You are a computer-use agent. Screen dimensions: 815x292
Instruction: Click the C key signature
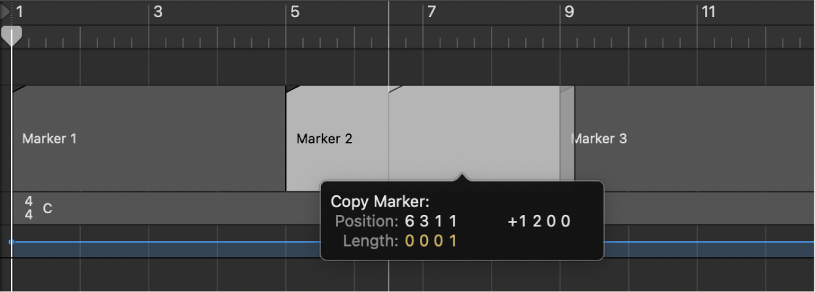(x=47, y=209)
